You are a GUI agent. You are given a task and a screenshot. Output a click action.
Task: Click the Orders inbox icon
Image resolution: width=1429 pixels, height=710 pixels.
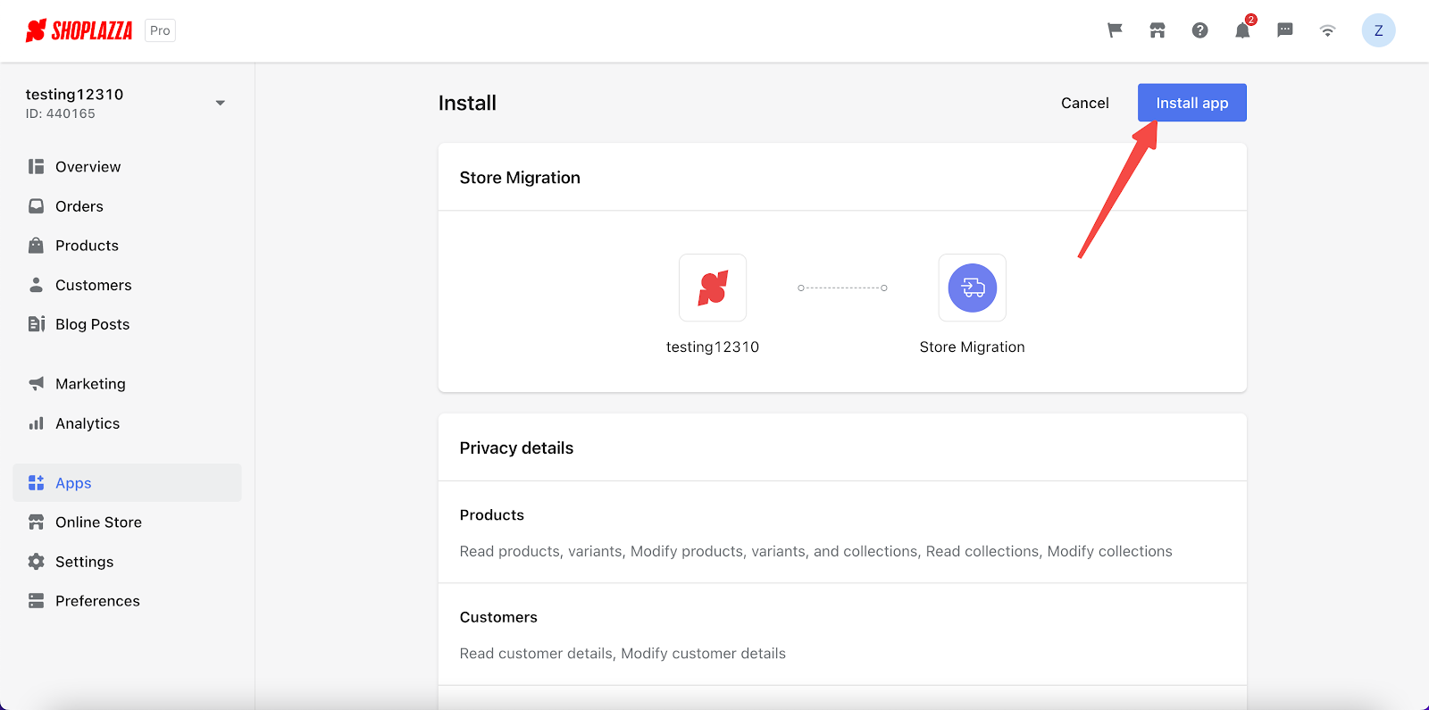(x=36, y=206)
